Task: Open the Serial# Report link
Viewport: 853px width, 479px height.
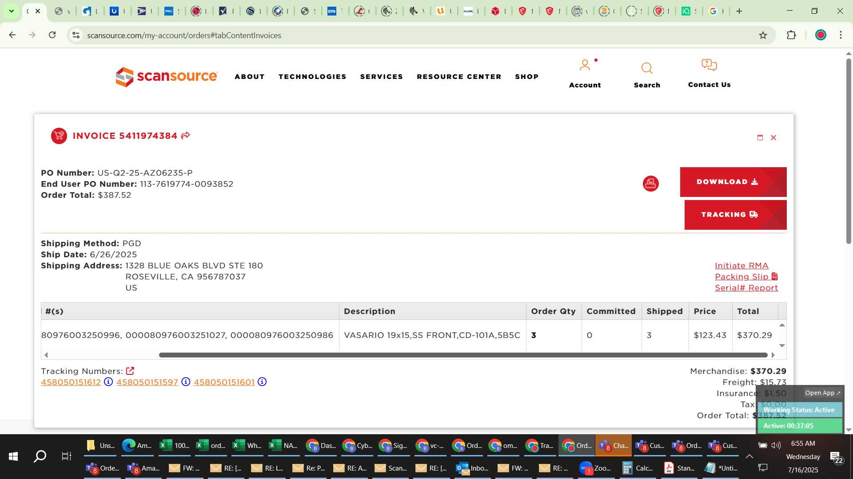Action: coord(746,287)
